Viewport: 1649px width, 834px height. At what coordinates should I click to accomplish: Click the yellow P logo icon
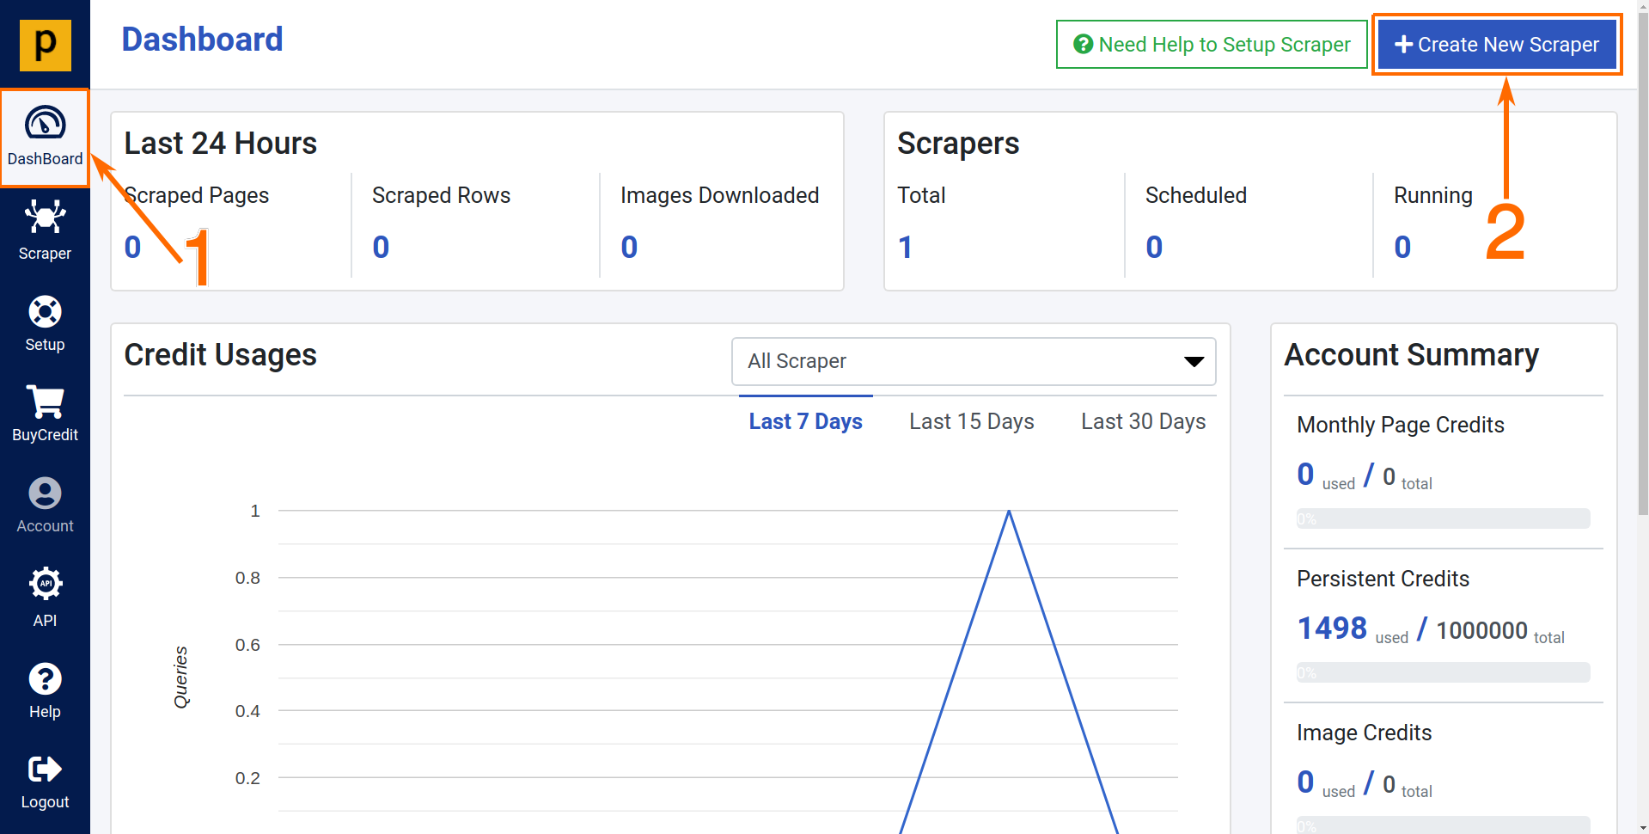(x=45, y=45)
